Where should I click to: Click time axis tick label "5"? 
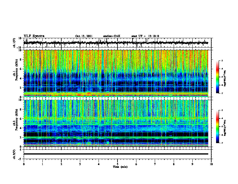point(117,164)
